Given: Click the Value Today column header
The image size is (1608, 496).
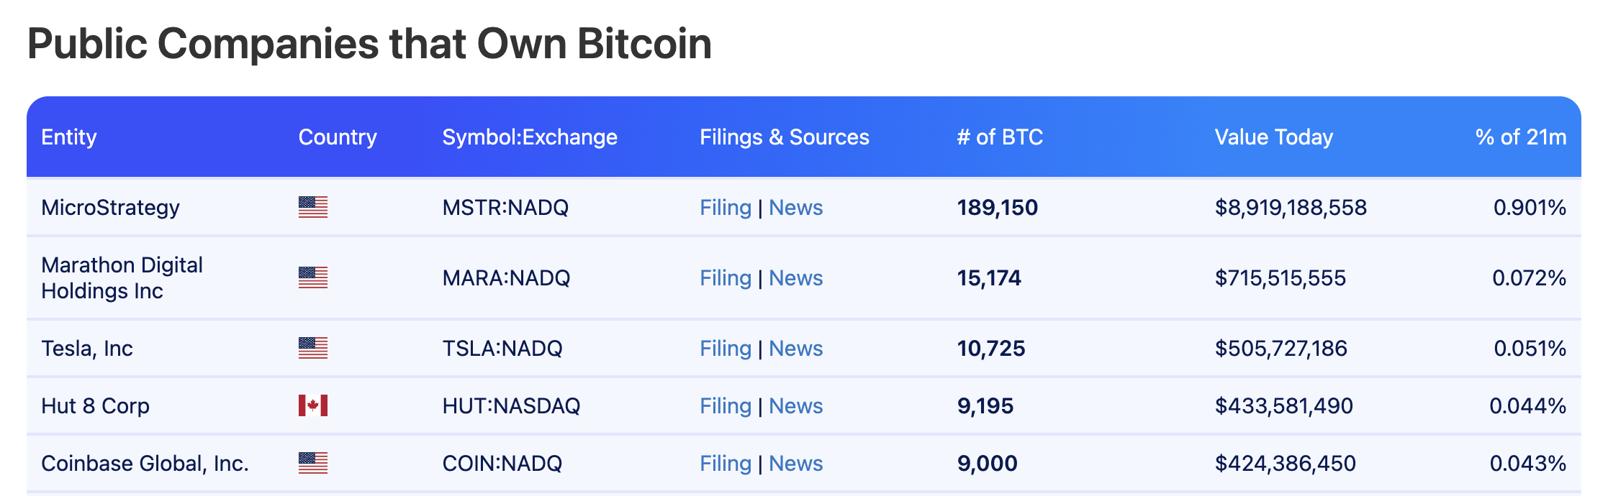Looking at the screenshot, I should 1273,137.
